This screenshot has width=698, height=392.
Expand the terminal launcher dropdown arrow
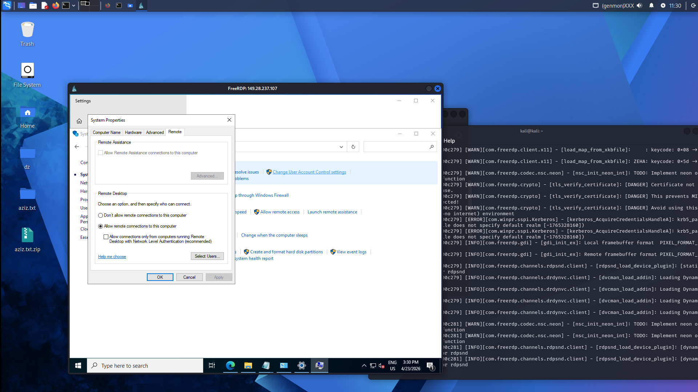coord(73,6)
